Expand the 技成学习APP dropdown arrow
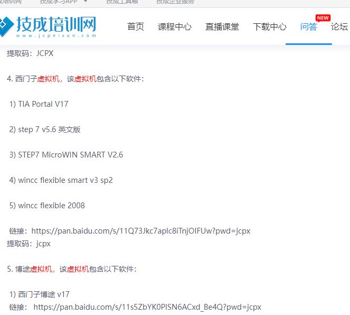The width and height of the screenshot is (350, 315). click(x=86, y=2)
